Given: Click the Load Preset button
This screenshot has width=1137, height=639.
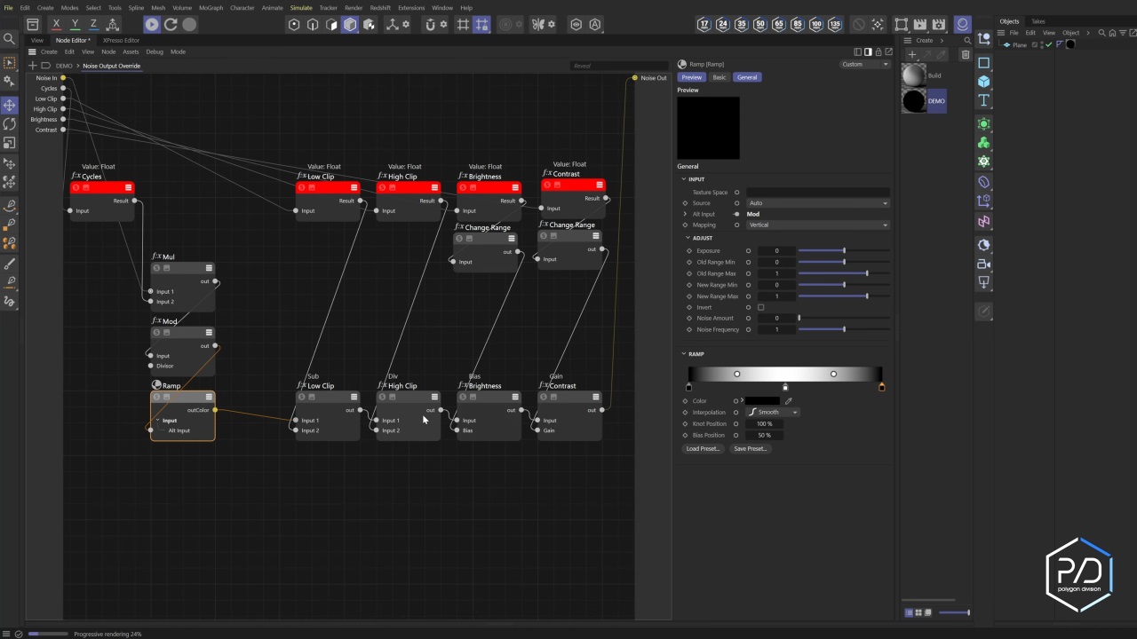Looking at the screenshot, I should [703, 449].
